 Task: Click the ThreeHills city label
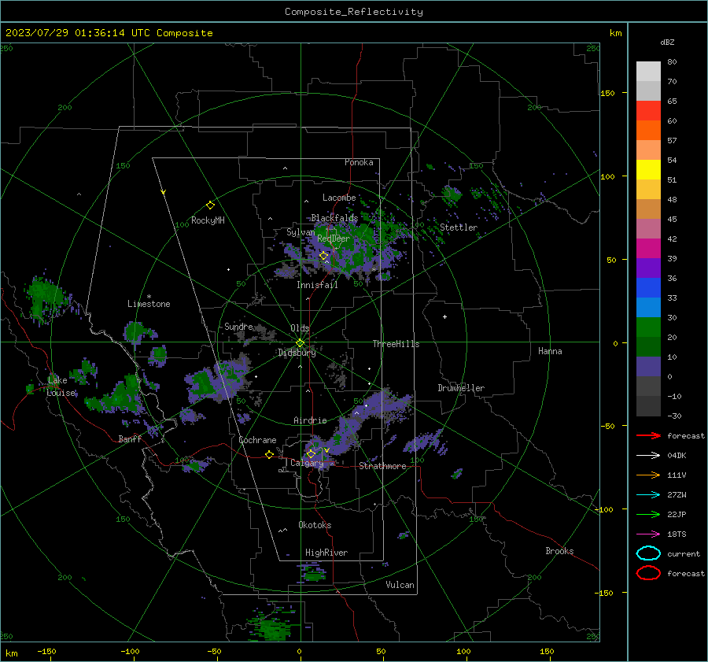click(396, 344)
